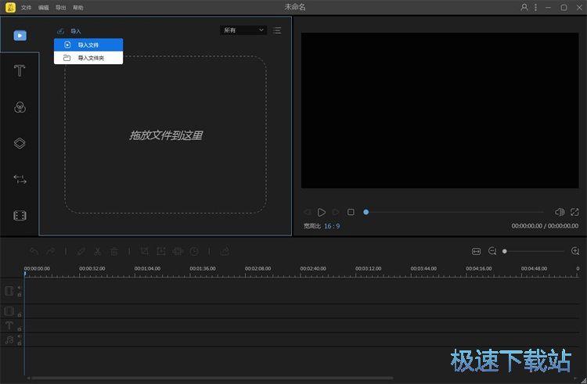Open the Transitions tab with arrows icon
Image resolution: width=587 pixels, height=384 pixels.
pyautogui.click(x=20, y=179)
